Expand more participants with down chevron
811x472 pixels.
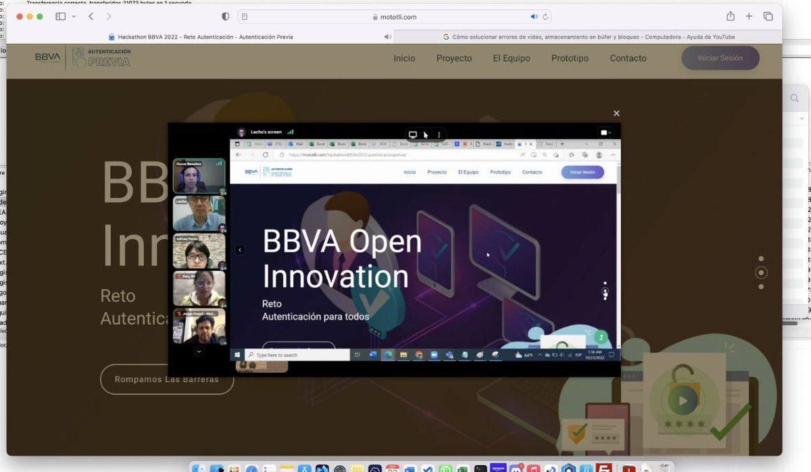199,351
